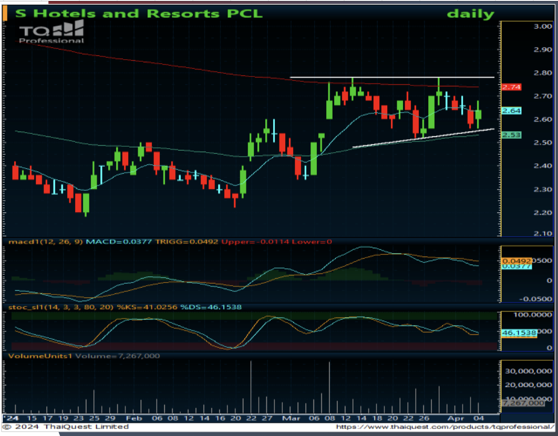558x436 pixels.
Task: Click the '%DS=46.1538' stochastic readout
Action: point(211,307)
